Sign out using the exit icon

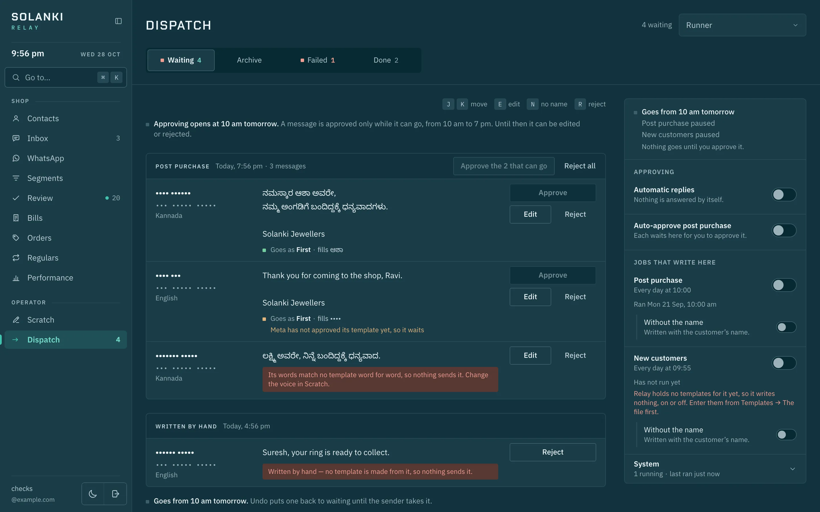(x=116, y=494)
